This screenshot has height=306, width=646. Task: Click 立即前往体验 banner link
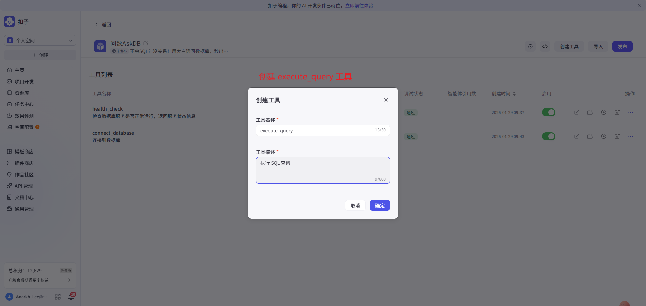[359, 6]
